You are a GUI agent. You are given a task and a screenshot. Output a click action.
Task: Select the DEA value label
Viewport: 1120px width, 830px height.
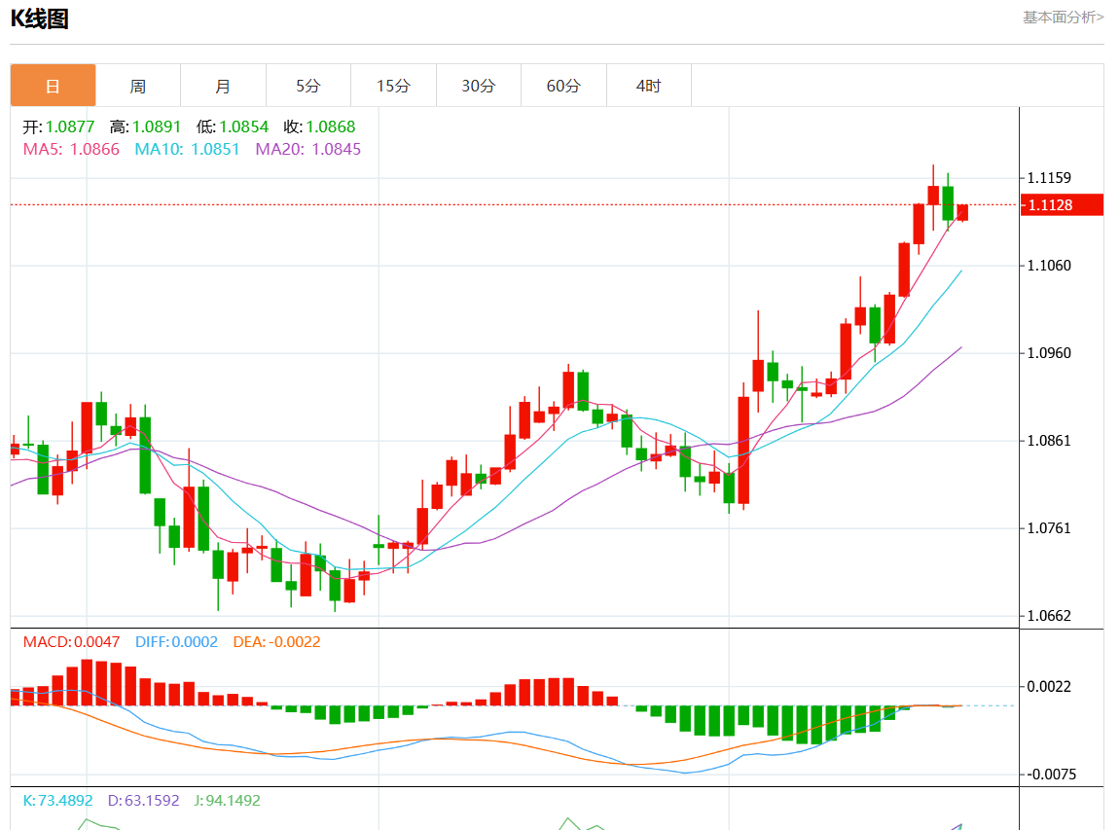[x=277, y=642]
